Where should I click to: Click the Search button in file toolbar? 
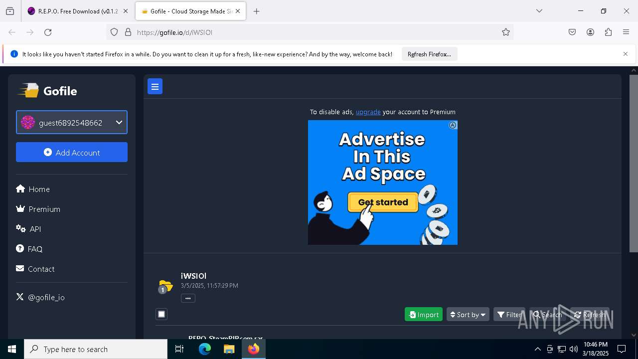tap(547, 314)
